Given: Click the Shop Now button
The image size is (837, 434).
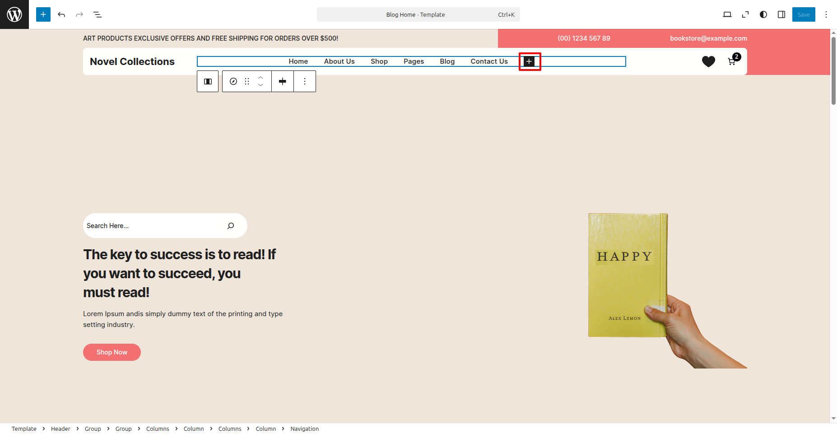Looking at the screenshot, I should (112, 352).
